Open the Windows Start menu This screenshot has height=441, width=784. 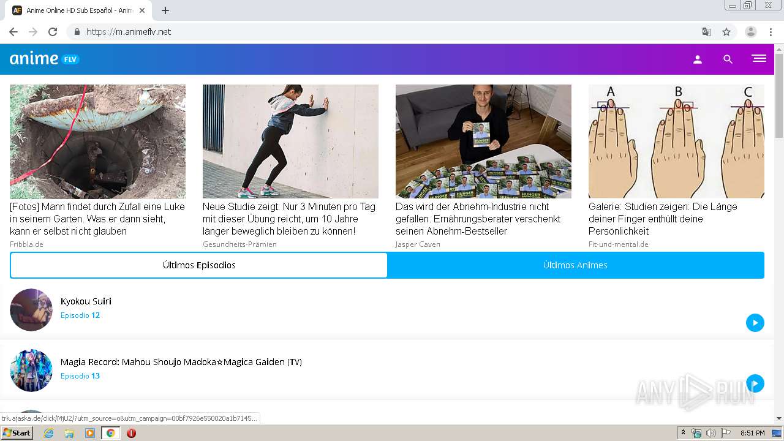click(17, 433)
